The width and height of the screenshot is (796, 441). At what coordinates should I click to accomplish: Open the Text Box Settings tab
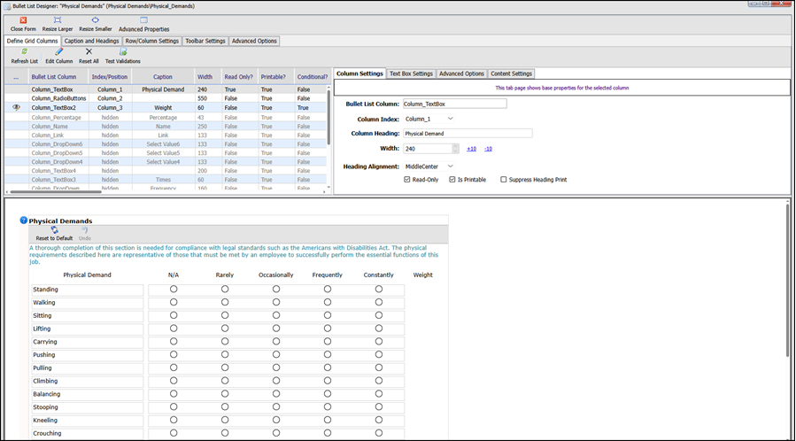coord(411,73)
